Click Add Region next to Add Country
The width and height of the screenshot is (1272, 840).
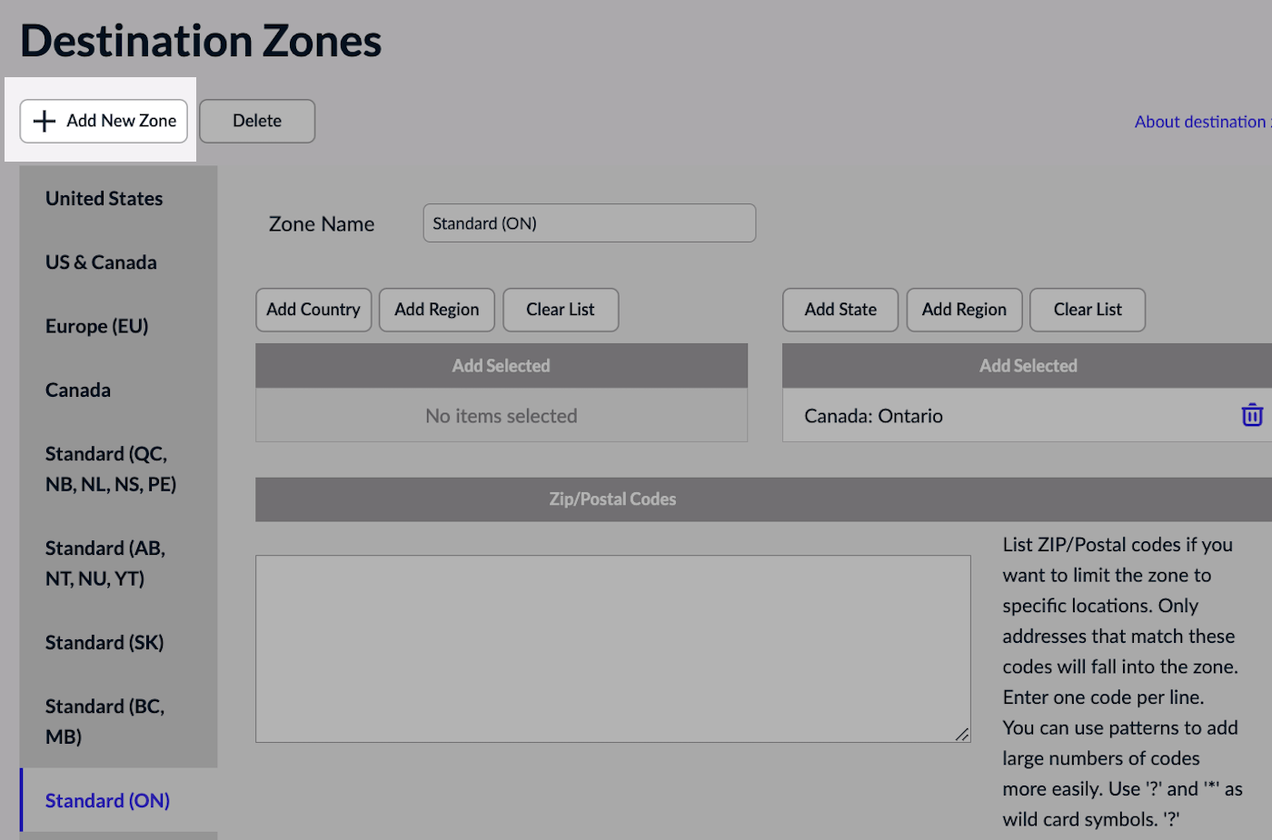pos(436,310)
